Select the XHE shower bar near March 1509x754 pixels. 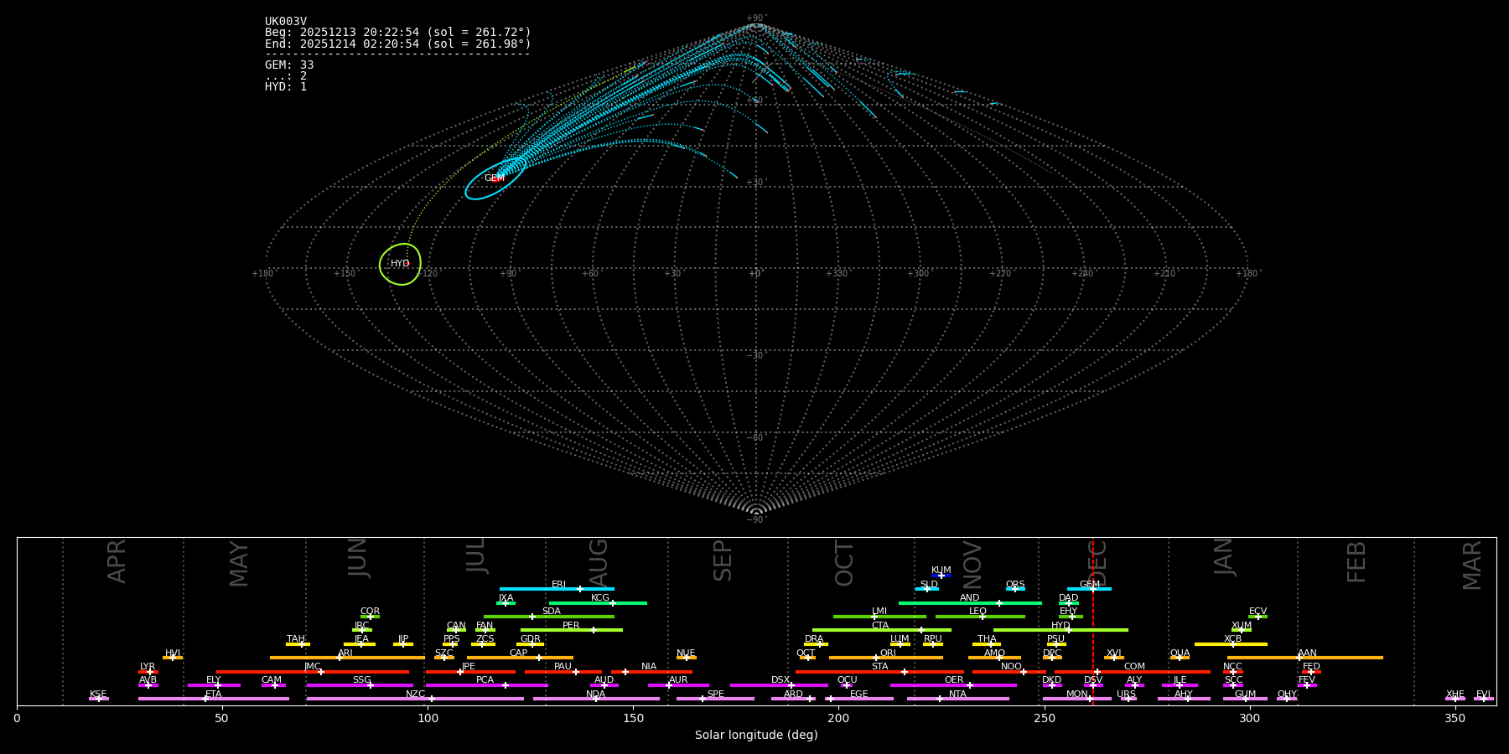tap(1455, 699)
